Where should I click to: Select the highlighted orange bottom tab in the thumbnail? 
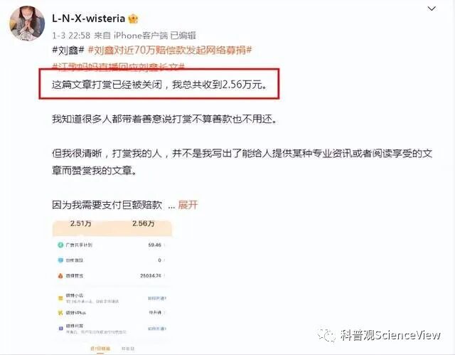click(100, 349)
